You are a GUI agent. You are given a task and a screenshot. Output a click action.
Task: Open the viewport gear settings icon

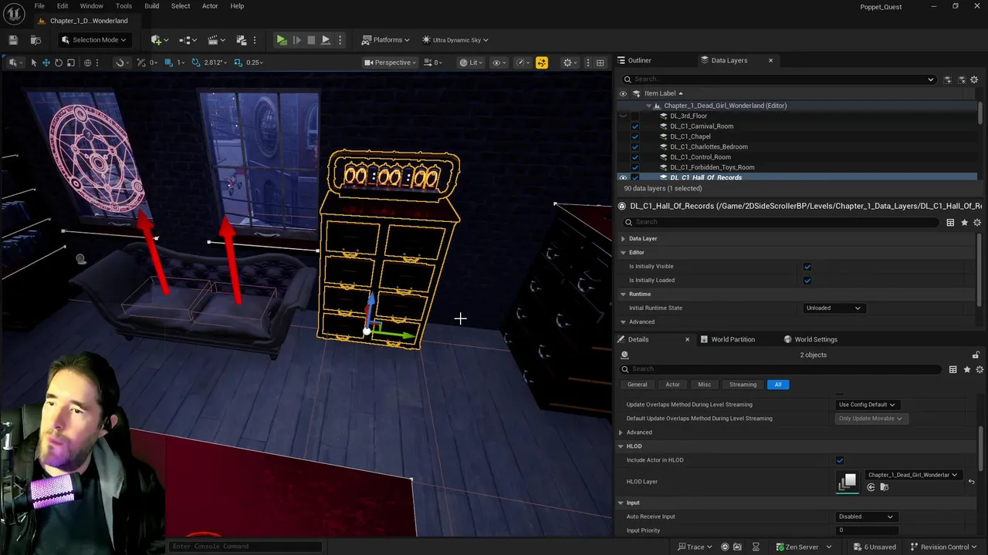coord(567,62)
